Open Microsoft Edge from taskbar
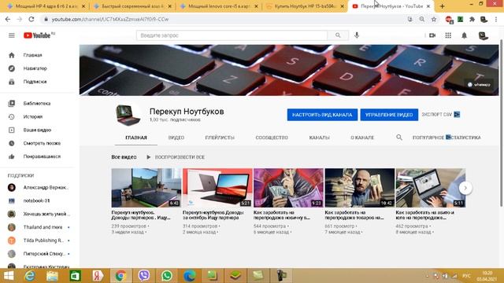 click(x=189, y=276)
